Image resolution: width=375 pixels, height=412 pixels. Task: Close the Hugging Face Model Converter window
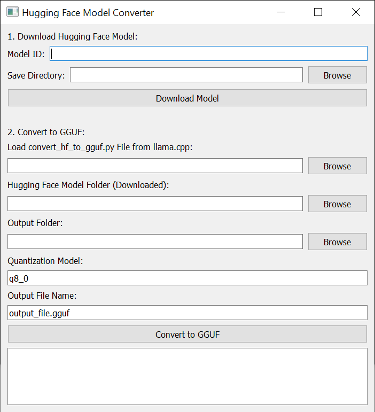[356, 12]
